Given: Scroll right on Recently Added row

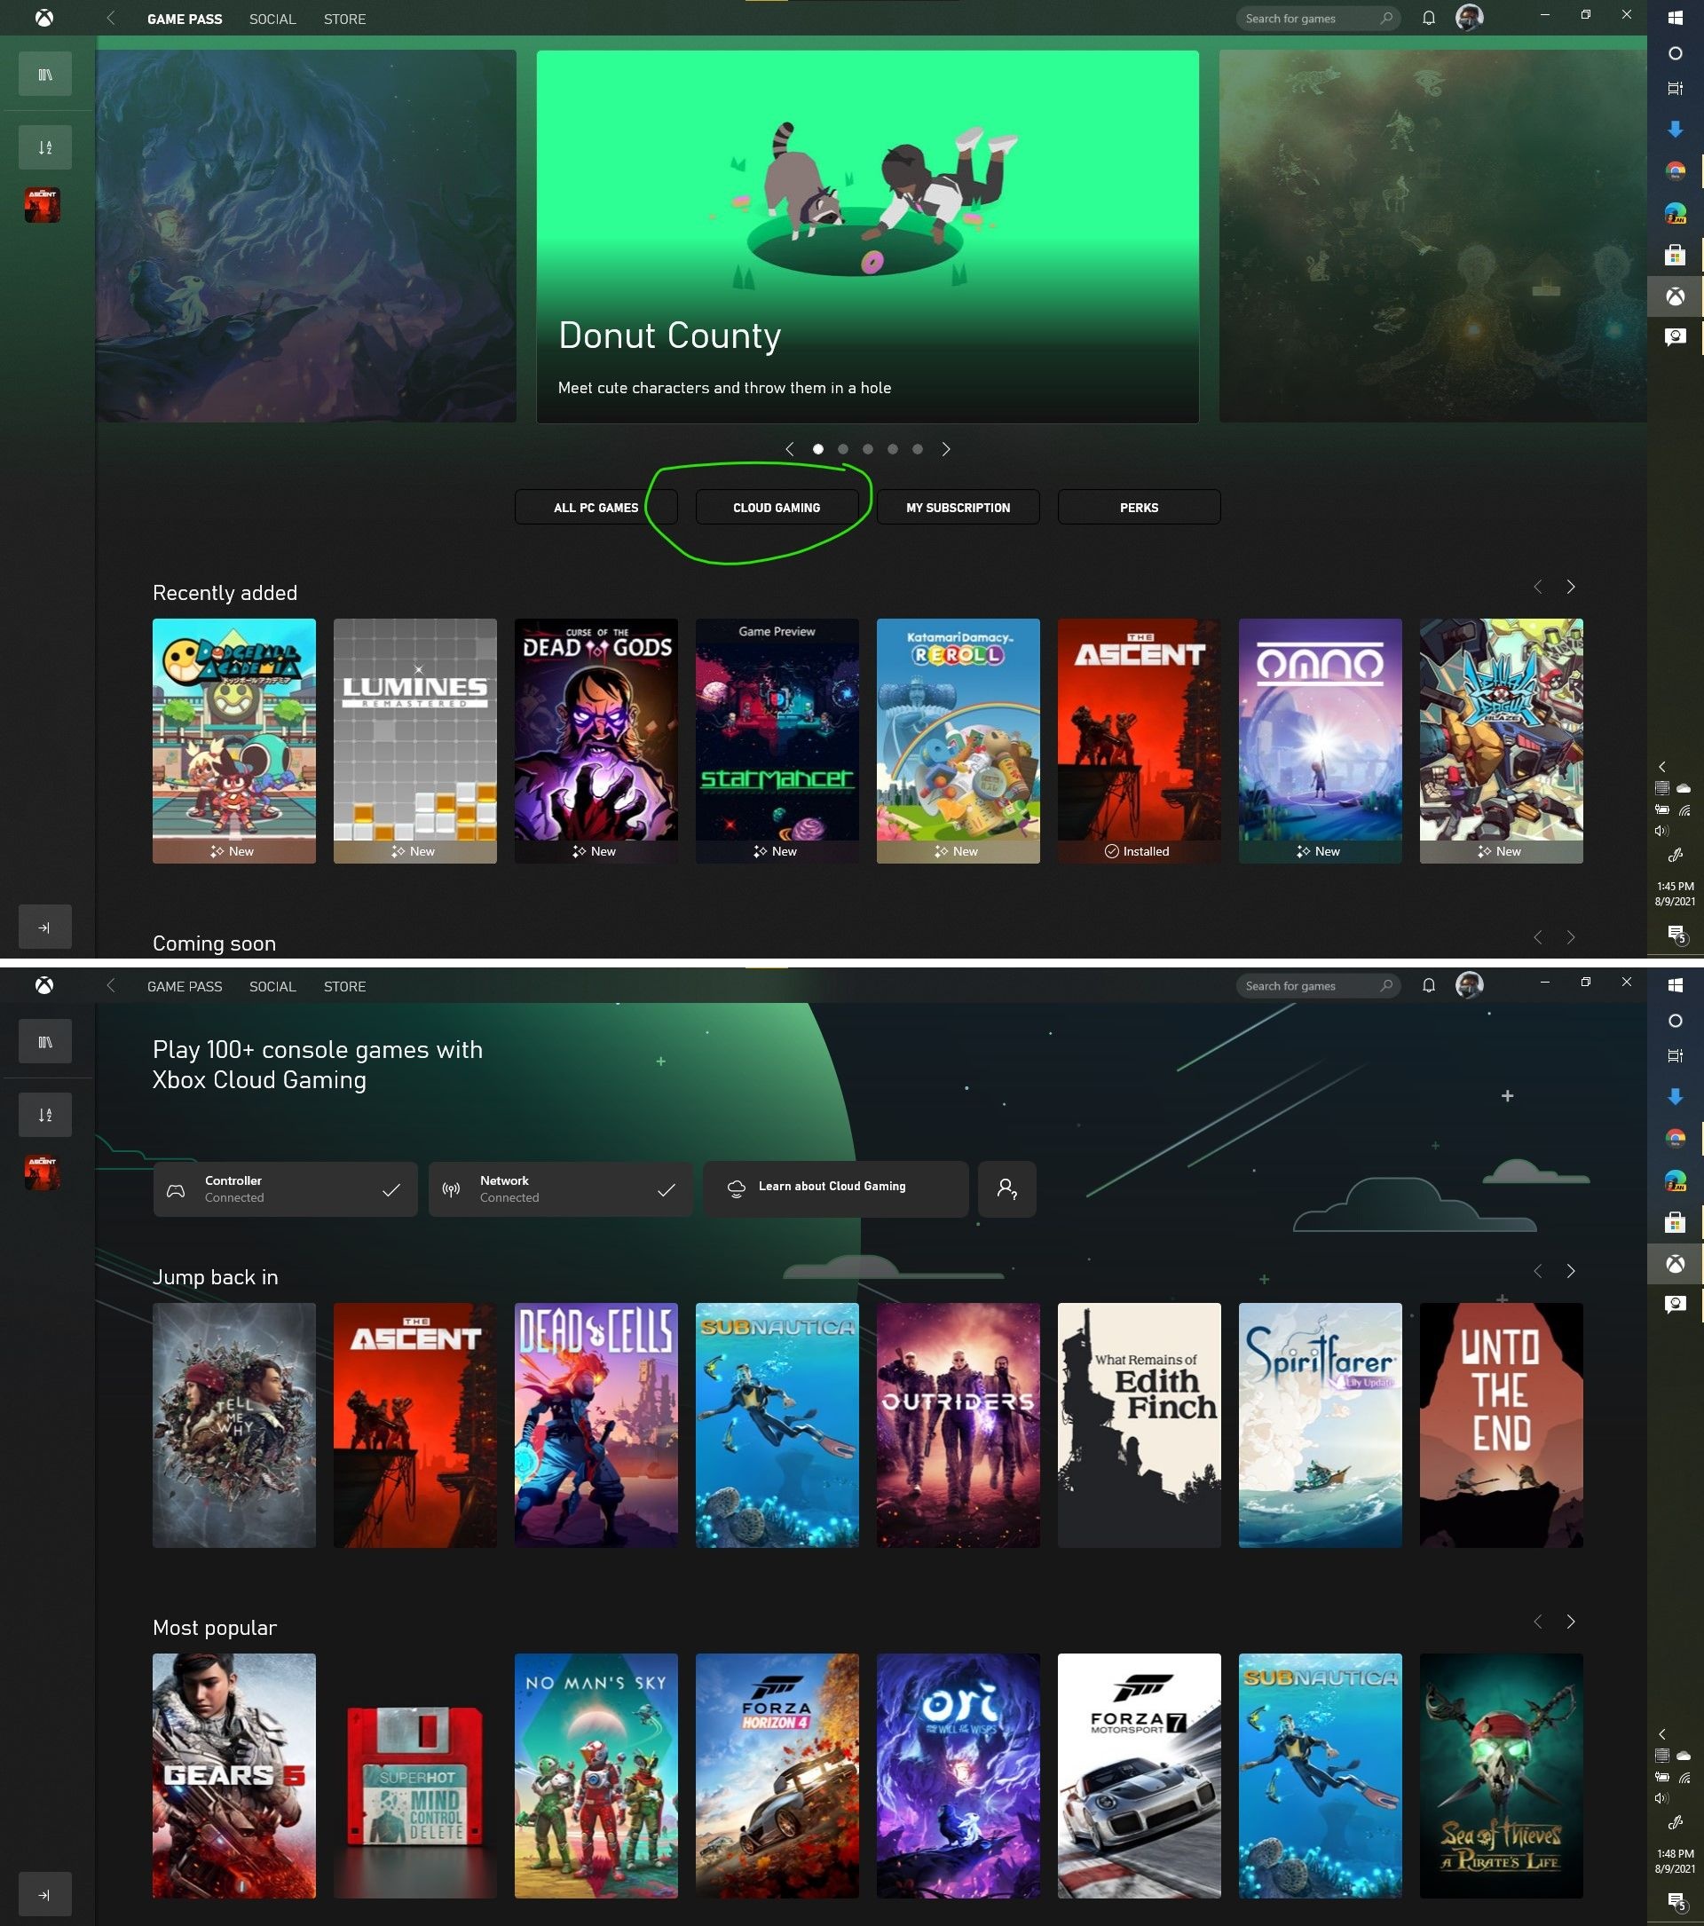Looking at the screenshot, I should 1571,588.
